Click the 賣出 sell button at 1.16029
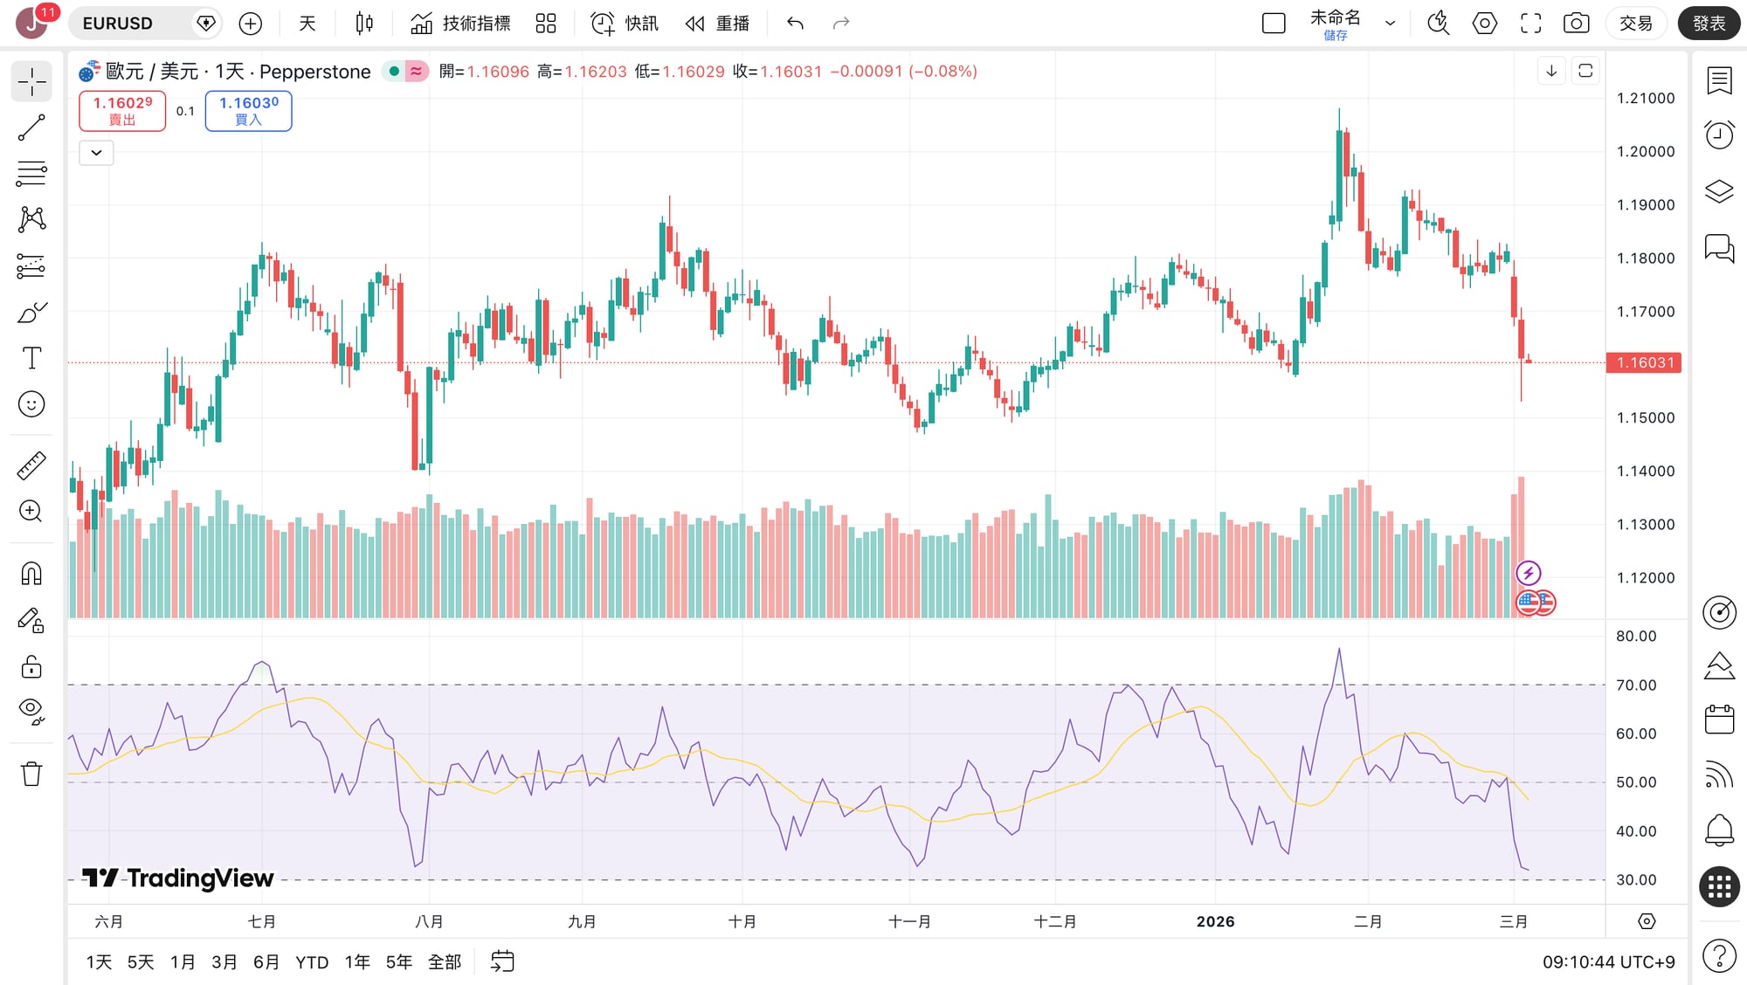The width and height of the screenshot is (1747, 985). 122,112
